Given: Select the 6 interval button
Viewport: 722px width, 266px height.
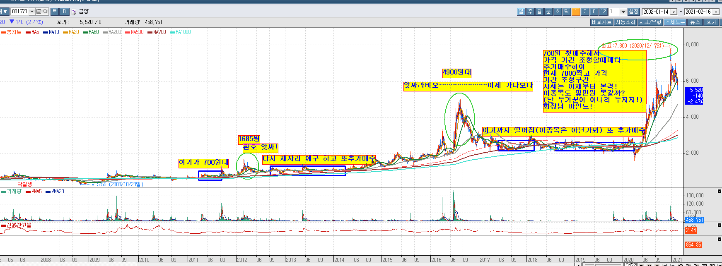Looking at the screenshot, I should tap(594, 12).
